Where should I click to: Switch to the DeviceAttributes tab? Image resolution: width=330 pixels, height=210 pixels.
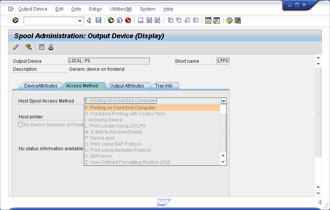pyautogui.click(x=41, y=86)
